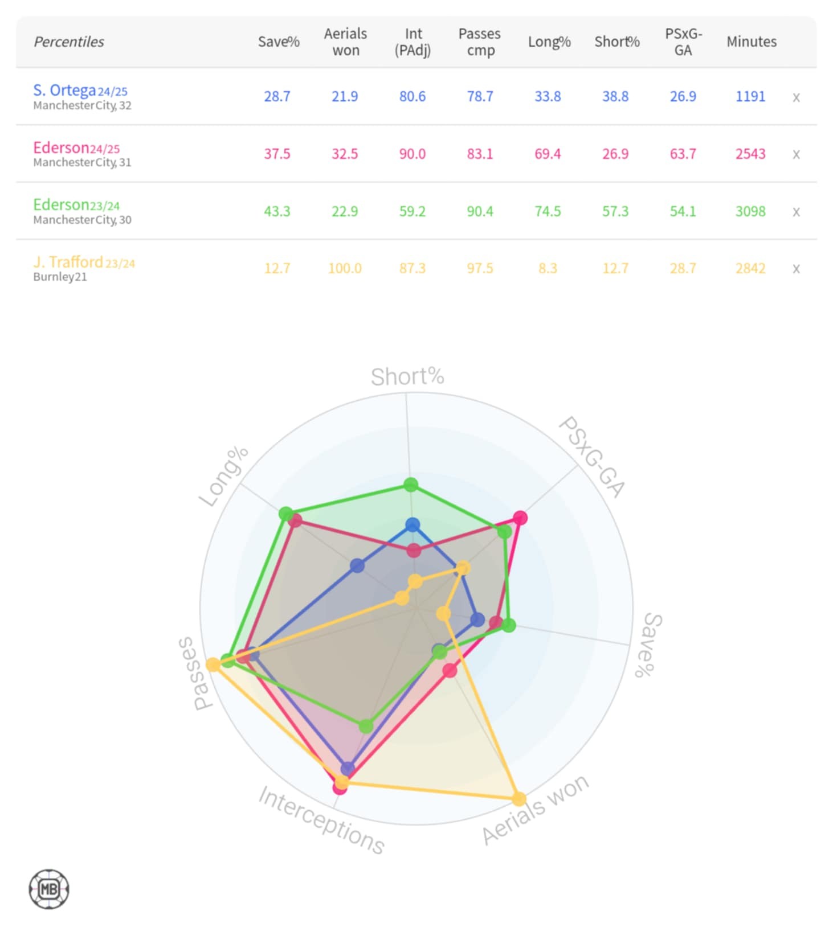Remove the S. Ortega 24/25 row
Viewport: 833px width, 952px height.
(x=796, y=97)
